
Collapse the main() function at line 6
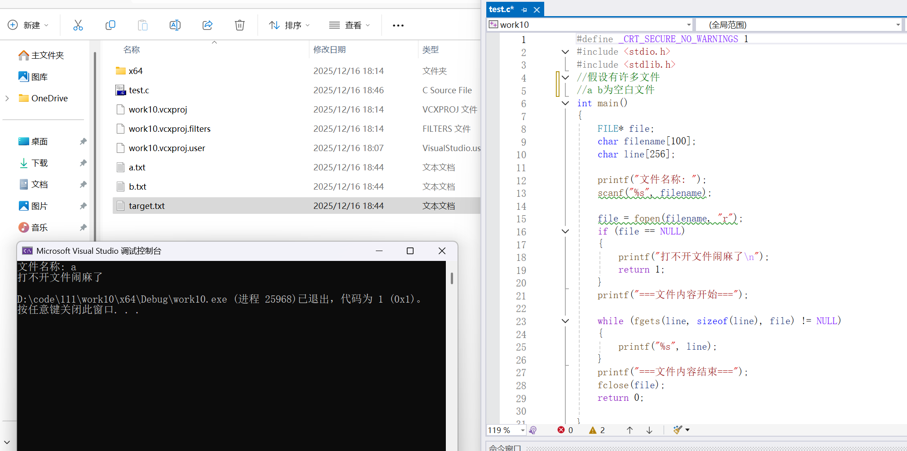pyautogui.click(x=565, y=103)
